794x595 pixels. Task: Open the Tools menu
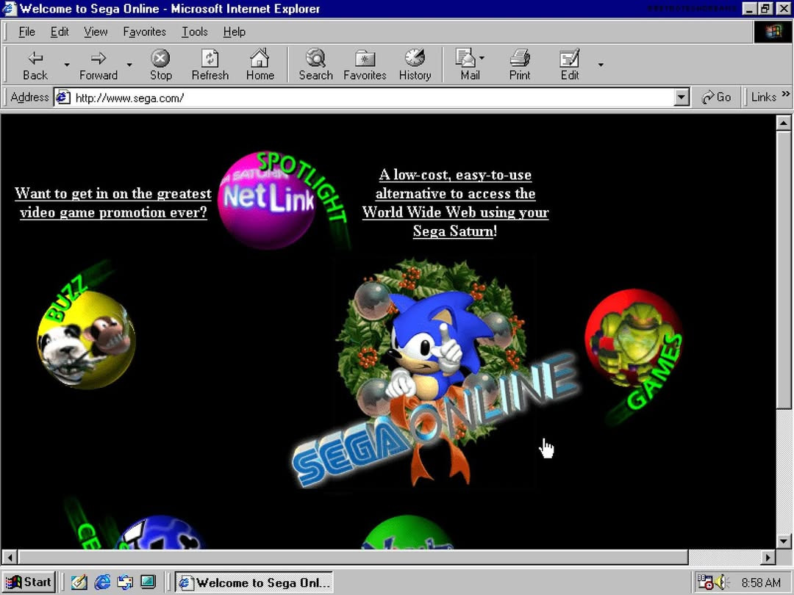(x=195, y=32)
